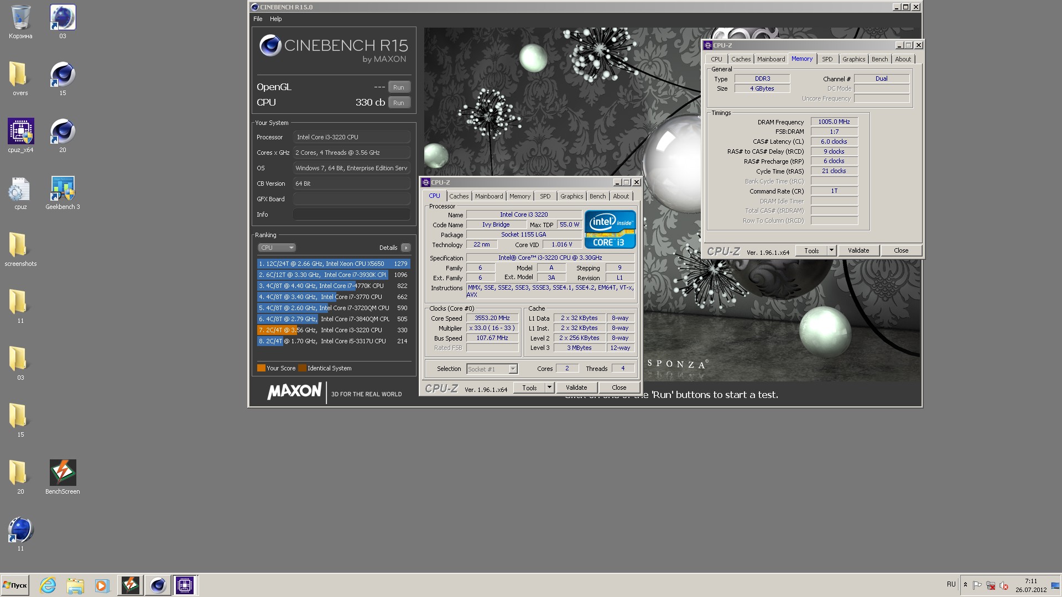
Task: Open Memory tab in front CPU-Z window
Action: point(520,196)
